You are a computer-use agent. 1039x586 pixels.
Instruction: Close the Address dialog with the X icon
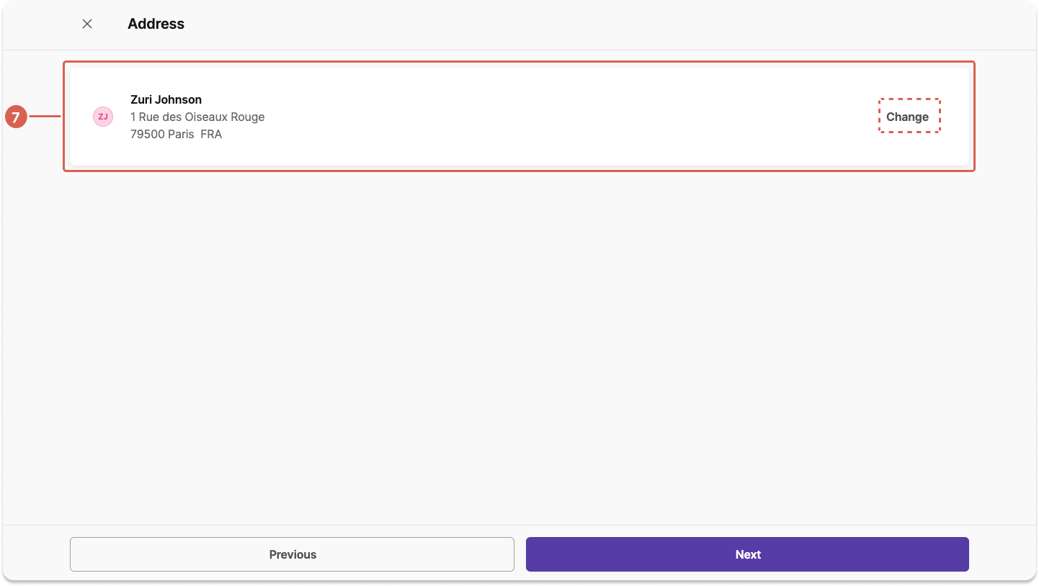coord(87,24)
